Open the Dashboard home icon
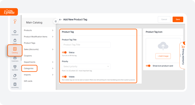Screen dimensions: 195x105 15,32
